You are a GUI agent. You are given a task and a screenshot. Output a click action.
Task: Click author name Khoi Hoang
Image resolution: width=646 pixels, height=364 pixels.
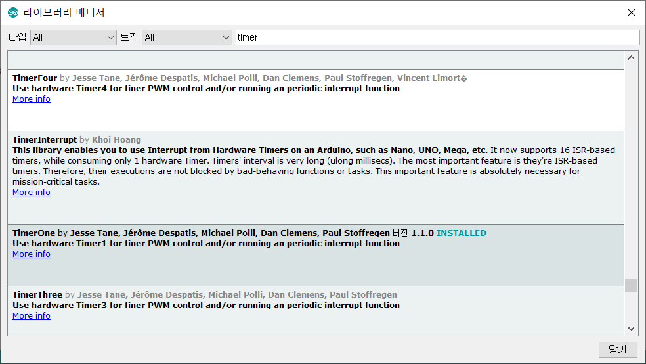coord(116,140)
